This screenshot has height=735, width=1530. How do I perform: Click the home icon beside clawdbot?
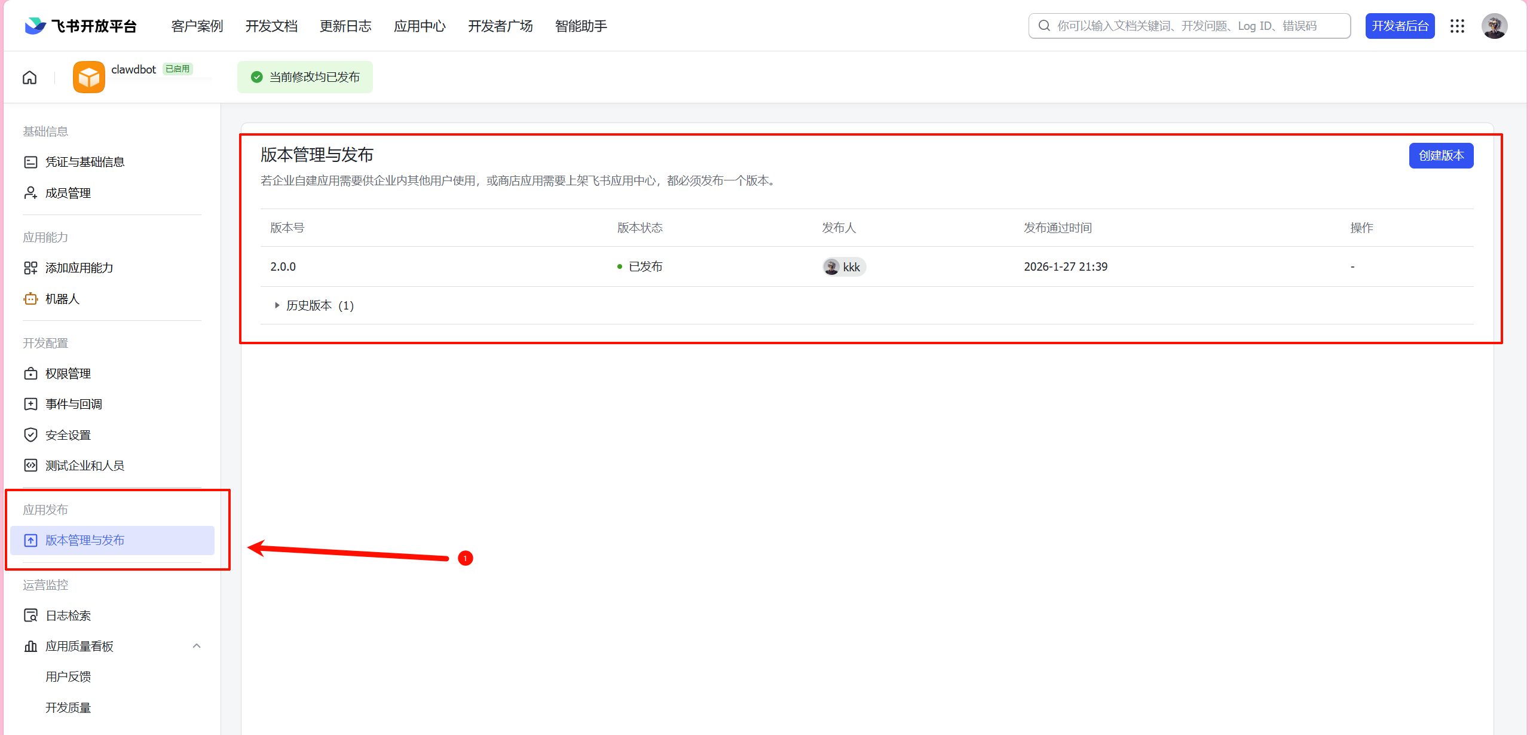[29, 77]
